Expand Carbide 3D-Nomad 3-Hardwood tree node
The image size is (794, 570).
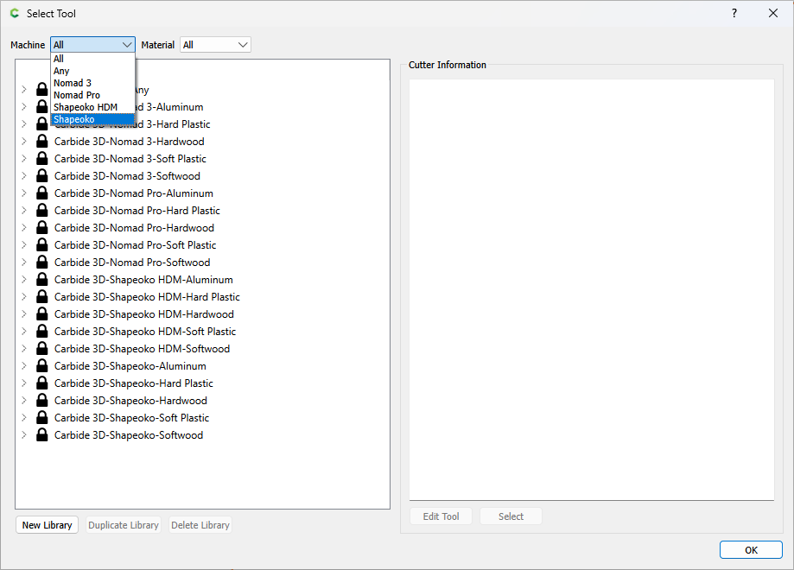click(x=23, y=142)
